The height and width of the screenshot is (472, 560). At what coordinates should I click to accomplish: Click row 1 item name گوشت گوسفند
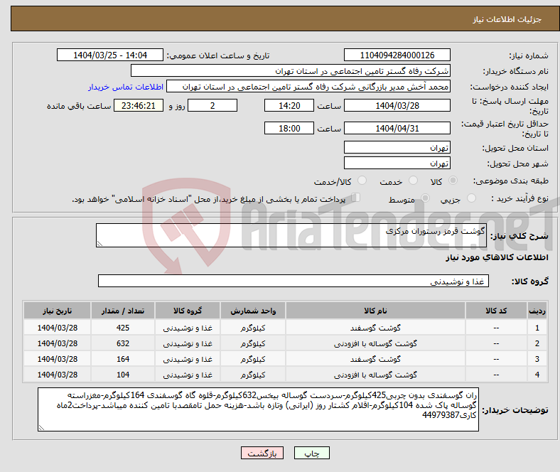click(375, 328)
